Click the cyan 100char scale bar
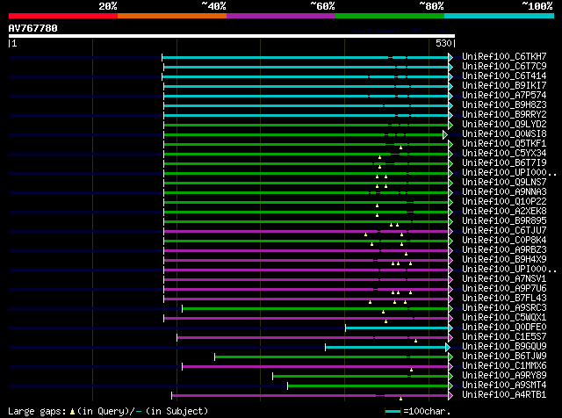This screenshot has width=562, height=418. (393, 412)
